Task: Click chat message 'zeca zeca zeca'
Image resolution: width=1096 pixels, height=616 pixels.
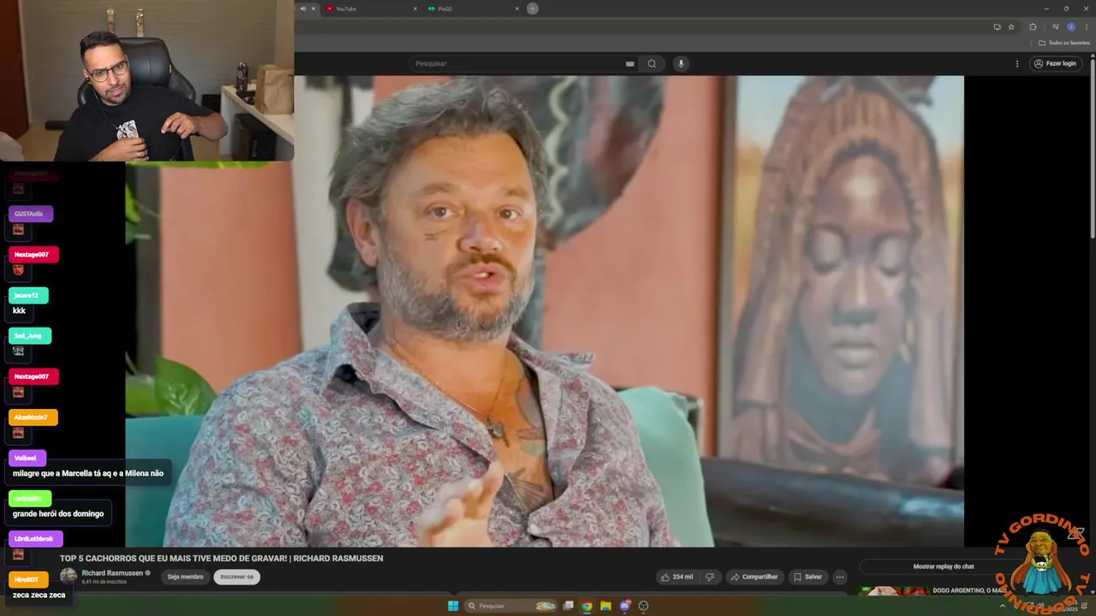Action: pos(39,595)
